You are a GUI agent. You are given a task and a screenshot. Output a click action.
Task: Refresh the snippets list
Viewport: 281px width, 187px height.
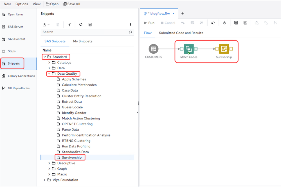81,25
